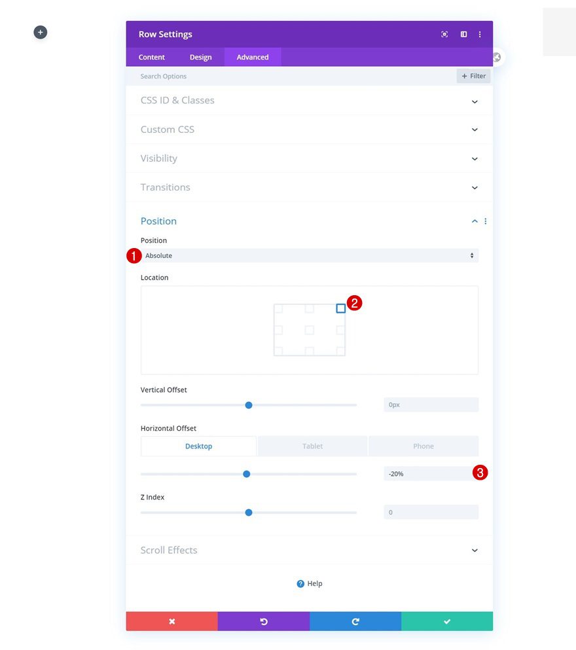Expand the Scroll Effects section
This screenshot has height=650, width=576.
[309, 550]
